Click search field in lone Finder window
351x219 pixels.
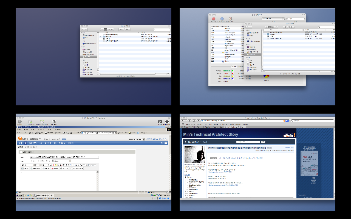point(162,29)
